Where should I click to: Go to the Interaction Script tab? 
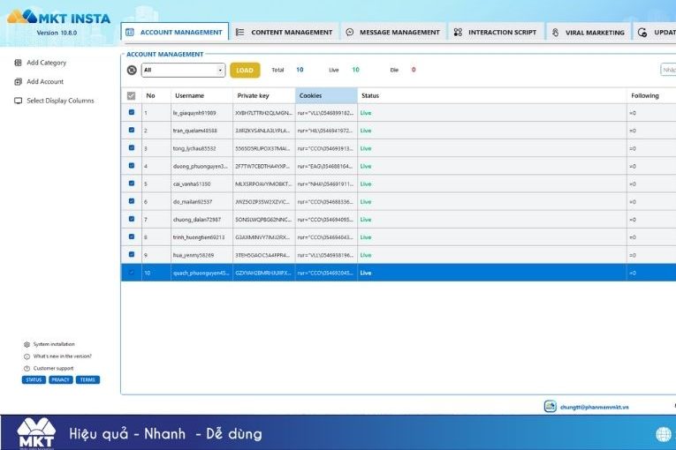pos(496,33)
